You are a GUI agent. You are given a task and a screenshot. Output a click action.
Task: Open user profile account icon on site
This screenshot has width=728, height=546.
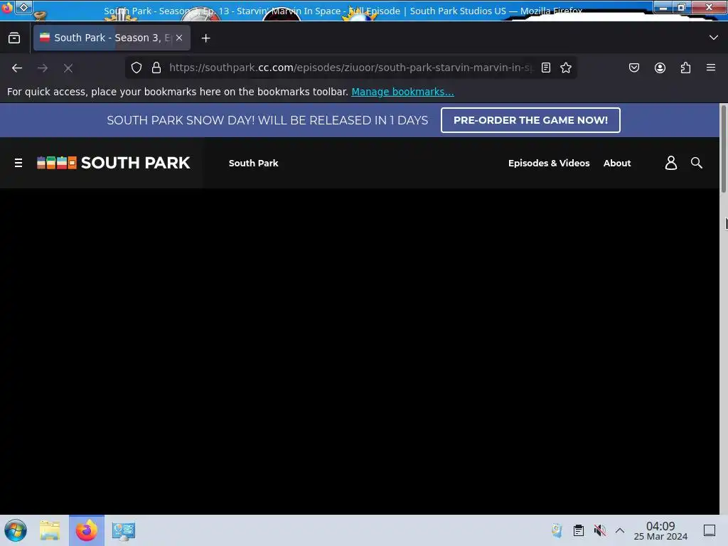671,163
